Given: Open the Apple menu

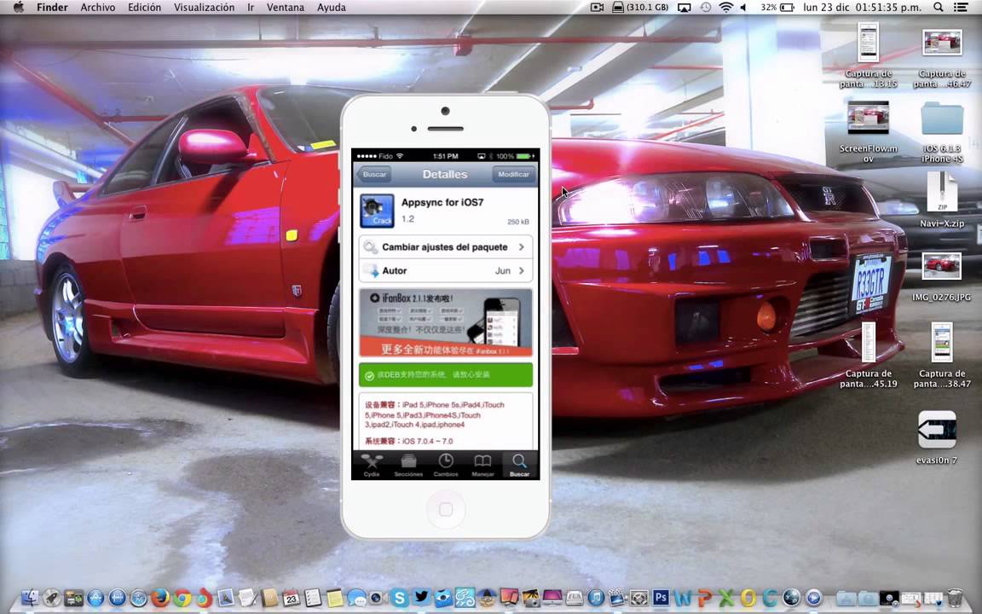Looking at the screenshot, I should point(19,8).
